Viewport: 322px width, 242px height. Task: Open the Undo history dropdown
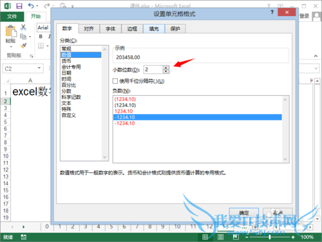pos(37,6)
